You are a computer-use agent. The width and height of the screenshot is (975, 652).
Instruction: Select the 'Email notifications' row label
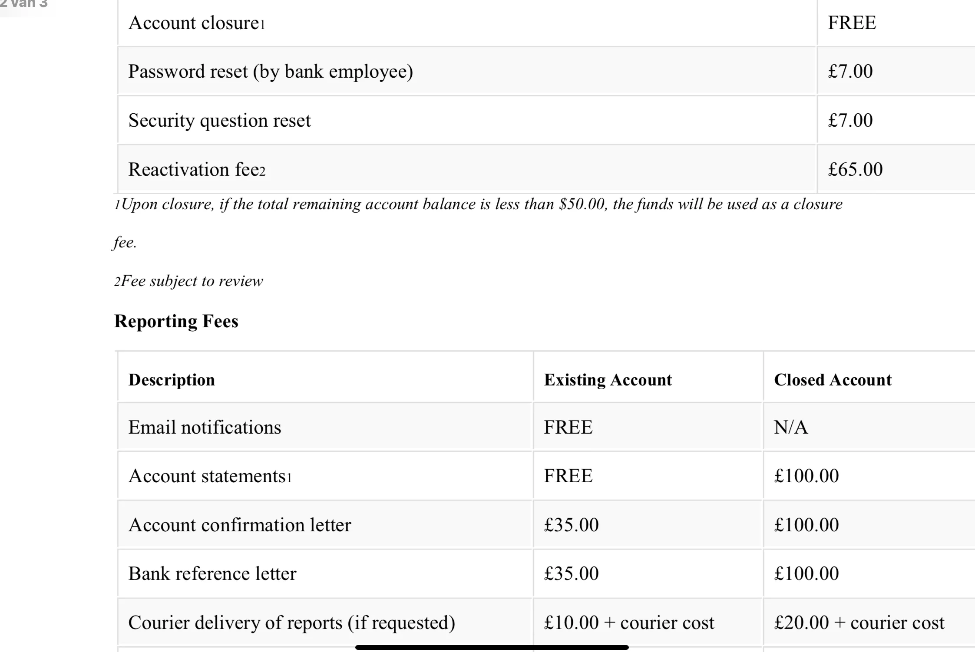[205, 428]
